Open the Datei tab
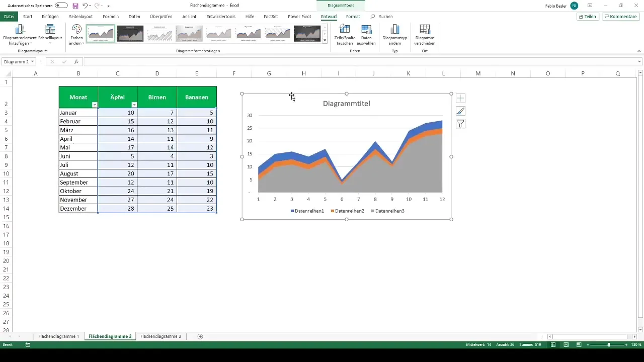This screenshot has height=362, width=644. tap(9, 17)
